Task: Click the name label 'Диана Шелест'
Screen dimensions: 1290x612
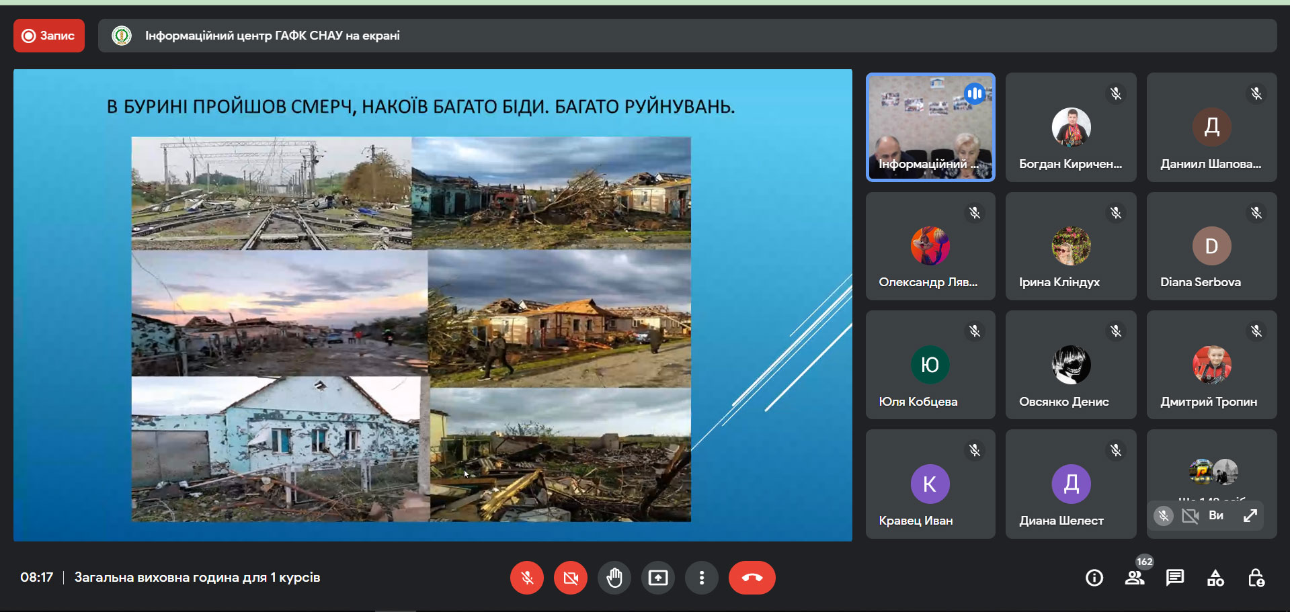Action: click(x=1061, y=521)
